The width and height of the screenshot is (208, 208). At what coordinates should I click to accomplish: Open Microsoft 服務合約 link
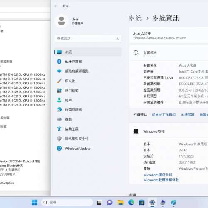158,175
